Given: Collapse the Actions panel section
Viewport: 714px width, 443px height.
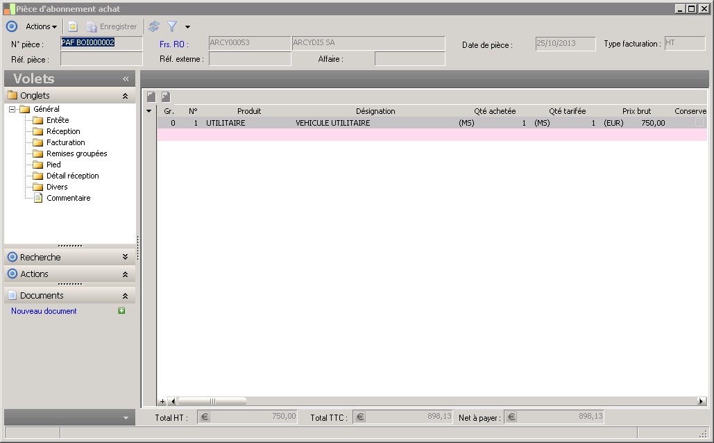Looking at the screenshot, I should click(x=125, y=274).
